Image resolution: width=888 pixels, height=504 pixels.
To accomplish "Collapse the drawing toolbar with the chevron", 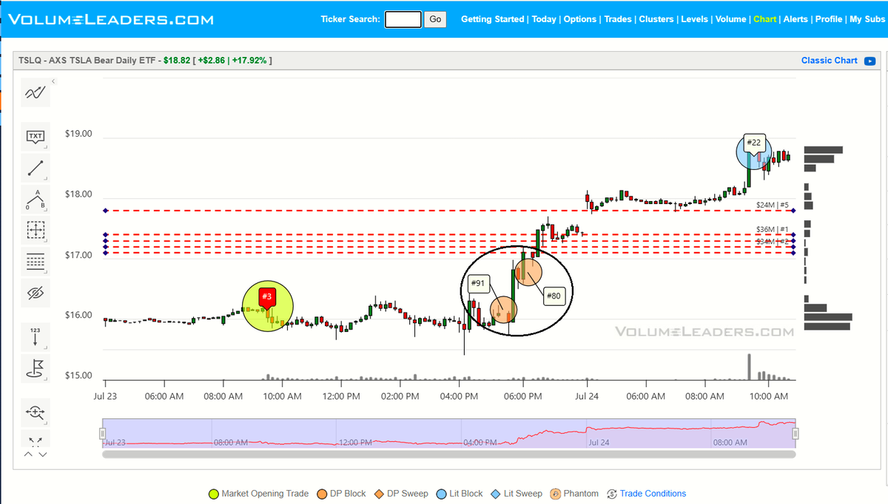I will (x=53, y=81).
